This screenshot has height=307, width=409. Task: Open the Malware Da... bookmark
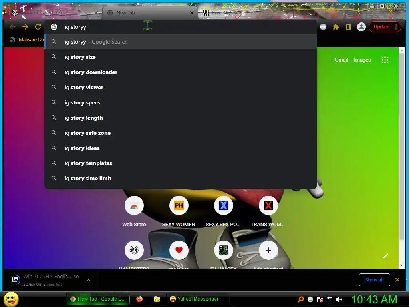point(27,40)
